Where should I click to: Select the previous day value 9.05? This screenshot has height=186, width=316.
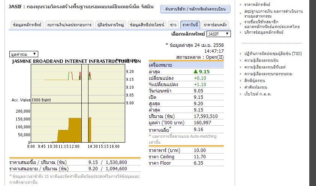coord(199,91)
